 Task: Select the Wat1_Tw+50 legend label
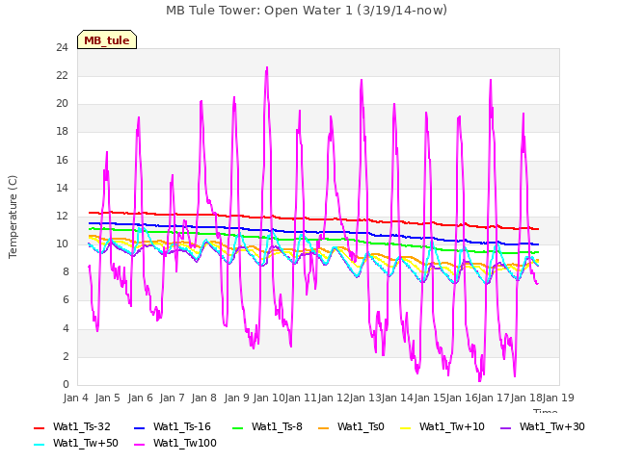86,444
